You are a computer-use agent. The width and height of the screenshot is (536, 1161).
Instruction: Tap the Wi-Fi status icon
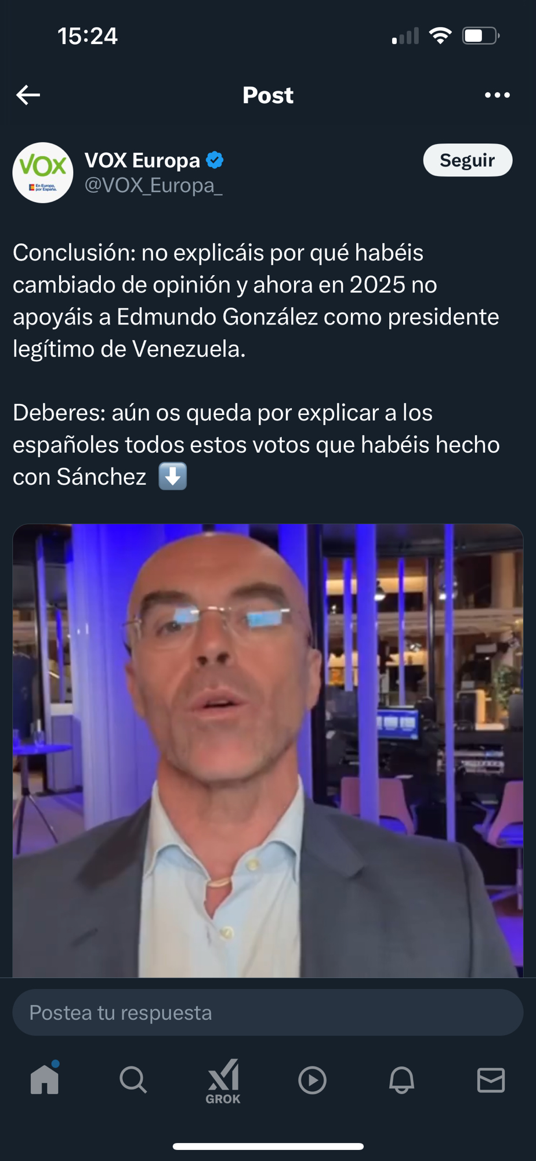click(x=441, y=36)
